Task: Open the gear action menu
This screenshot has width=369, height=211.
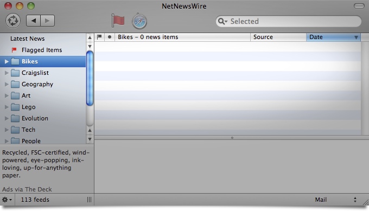Action: tap(7, 200)
